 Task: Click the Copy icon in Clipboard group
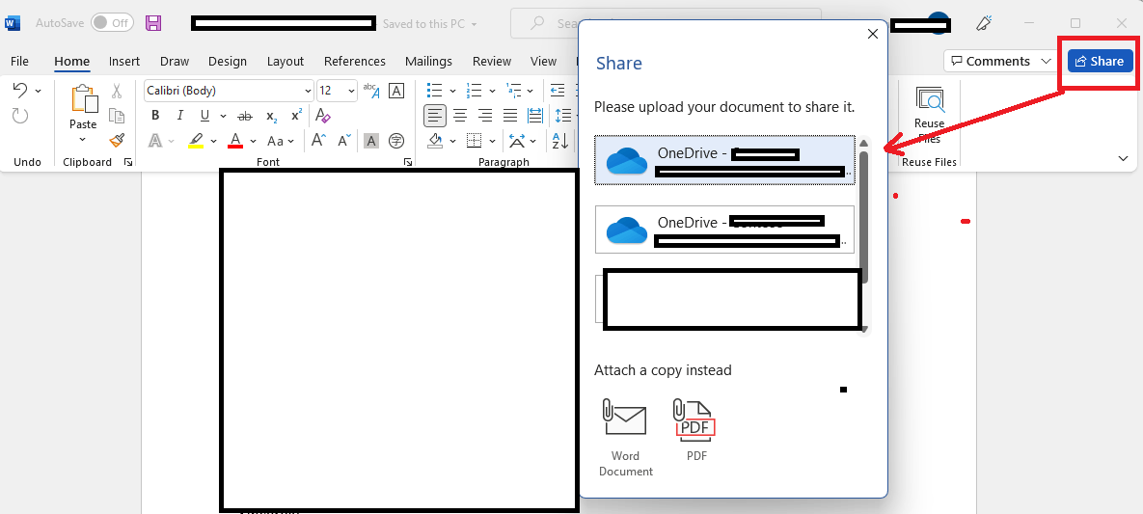coord(117,115)
